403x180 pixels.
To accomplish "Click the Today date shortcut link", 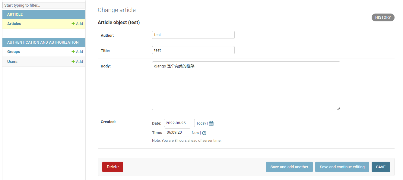I will [201, 123].
